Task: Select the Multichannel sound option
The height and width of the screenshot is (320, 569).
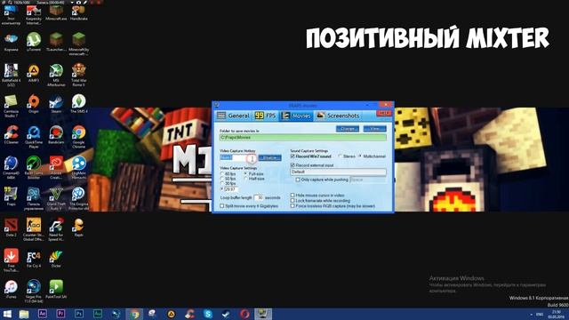Action: [x=360, y=156]
